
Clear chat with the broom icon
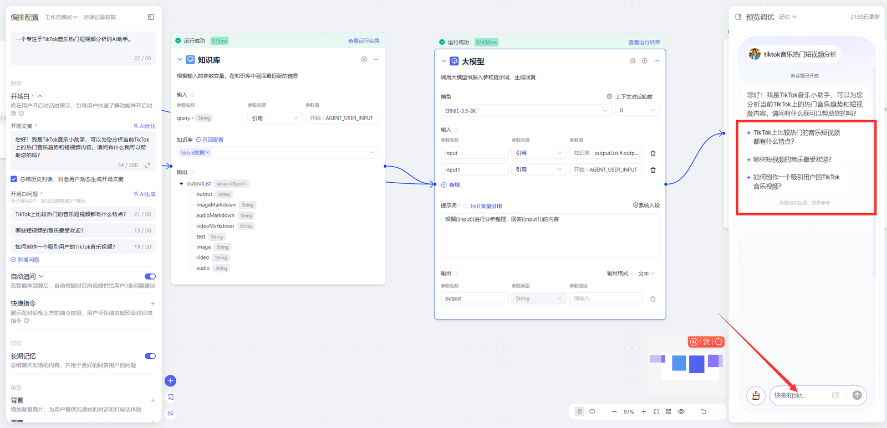point(756,395)
